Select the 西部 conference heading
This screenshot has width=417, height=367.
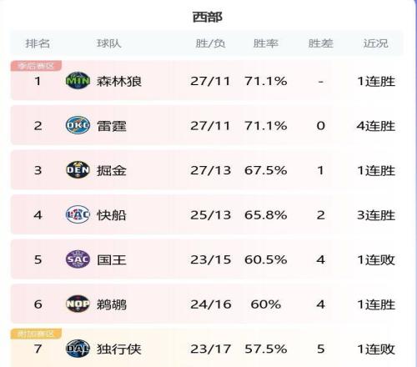pos(208,17)
